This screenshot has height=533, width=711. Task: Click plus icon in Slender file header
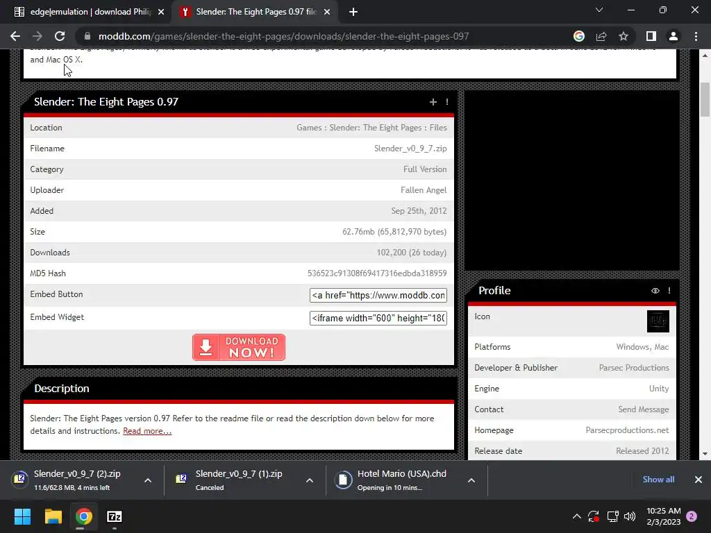pos(433,102)
